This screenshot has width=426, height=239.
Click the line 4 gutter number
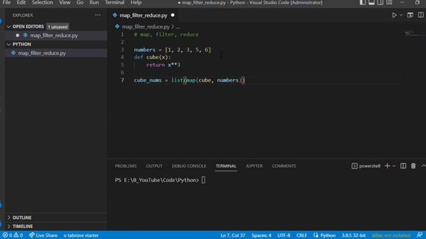pyautogui.click(x=122, y=57)
